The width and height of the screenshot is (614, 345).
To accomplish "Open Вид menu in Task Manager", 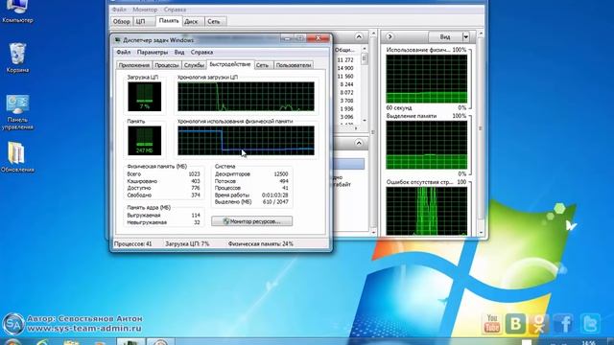I will (179, 52).
